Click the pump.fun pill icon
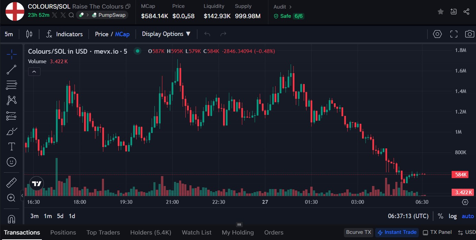Screen dimensions: 476x240 [x=81, y=15]
